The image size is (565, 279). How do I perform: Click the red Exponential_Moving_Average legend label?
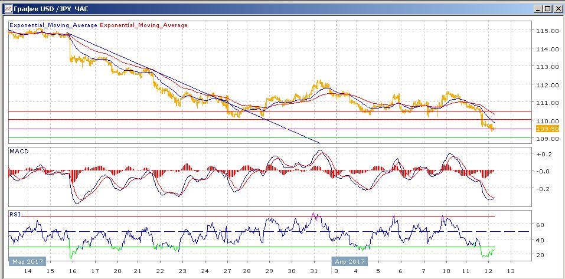pyautogui.click(x=144, y=25)
